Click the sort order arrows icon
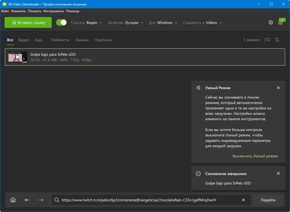The width and height of the screenshot is (290, 212). [277, 40]
